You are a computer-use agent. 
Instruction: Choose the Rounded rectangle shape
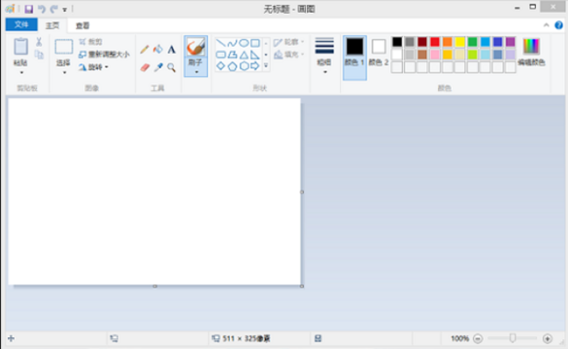coord(221,55)
